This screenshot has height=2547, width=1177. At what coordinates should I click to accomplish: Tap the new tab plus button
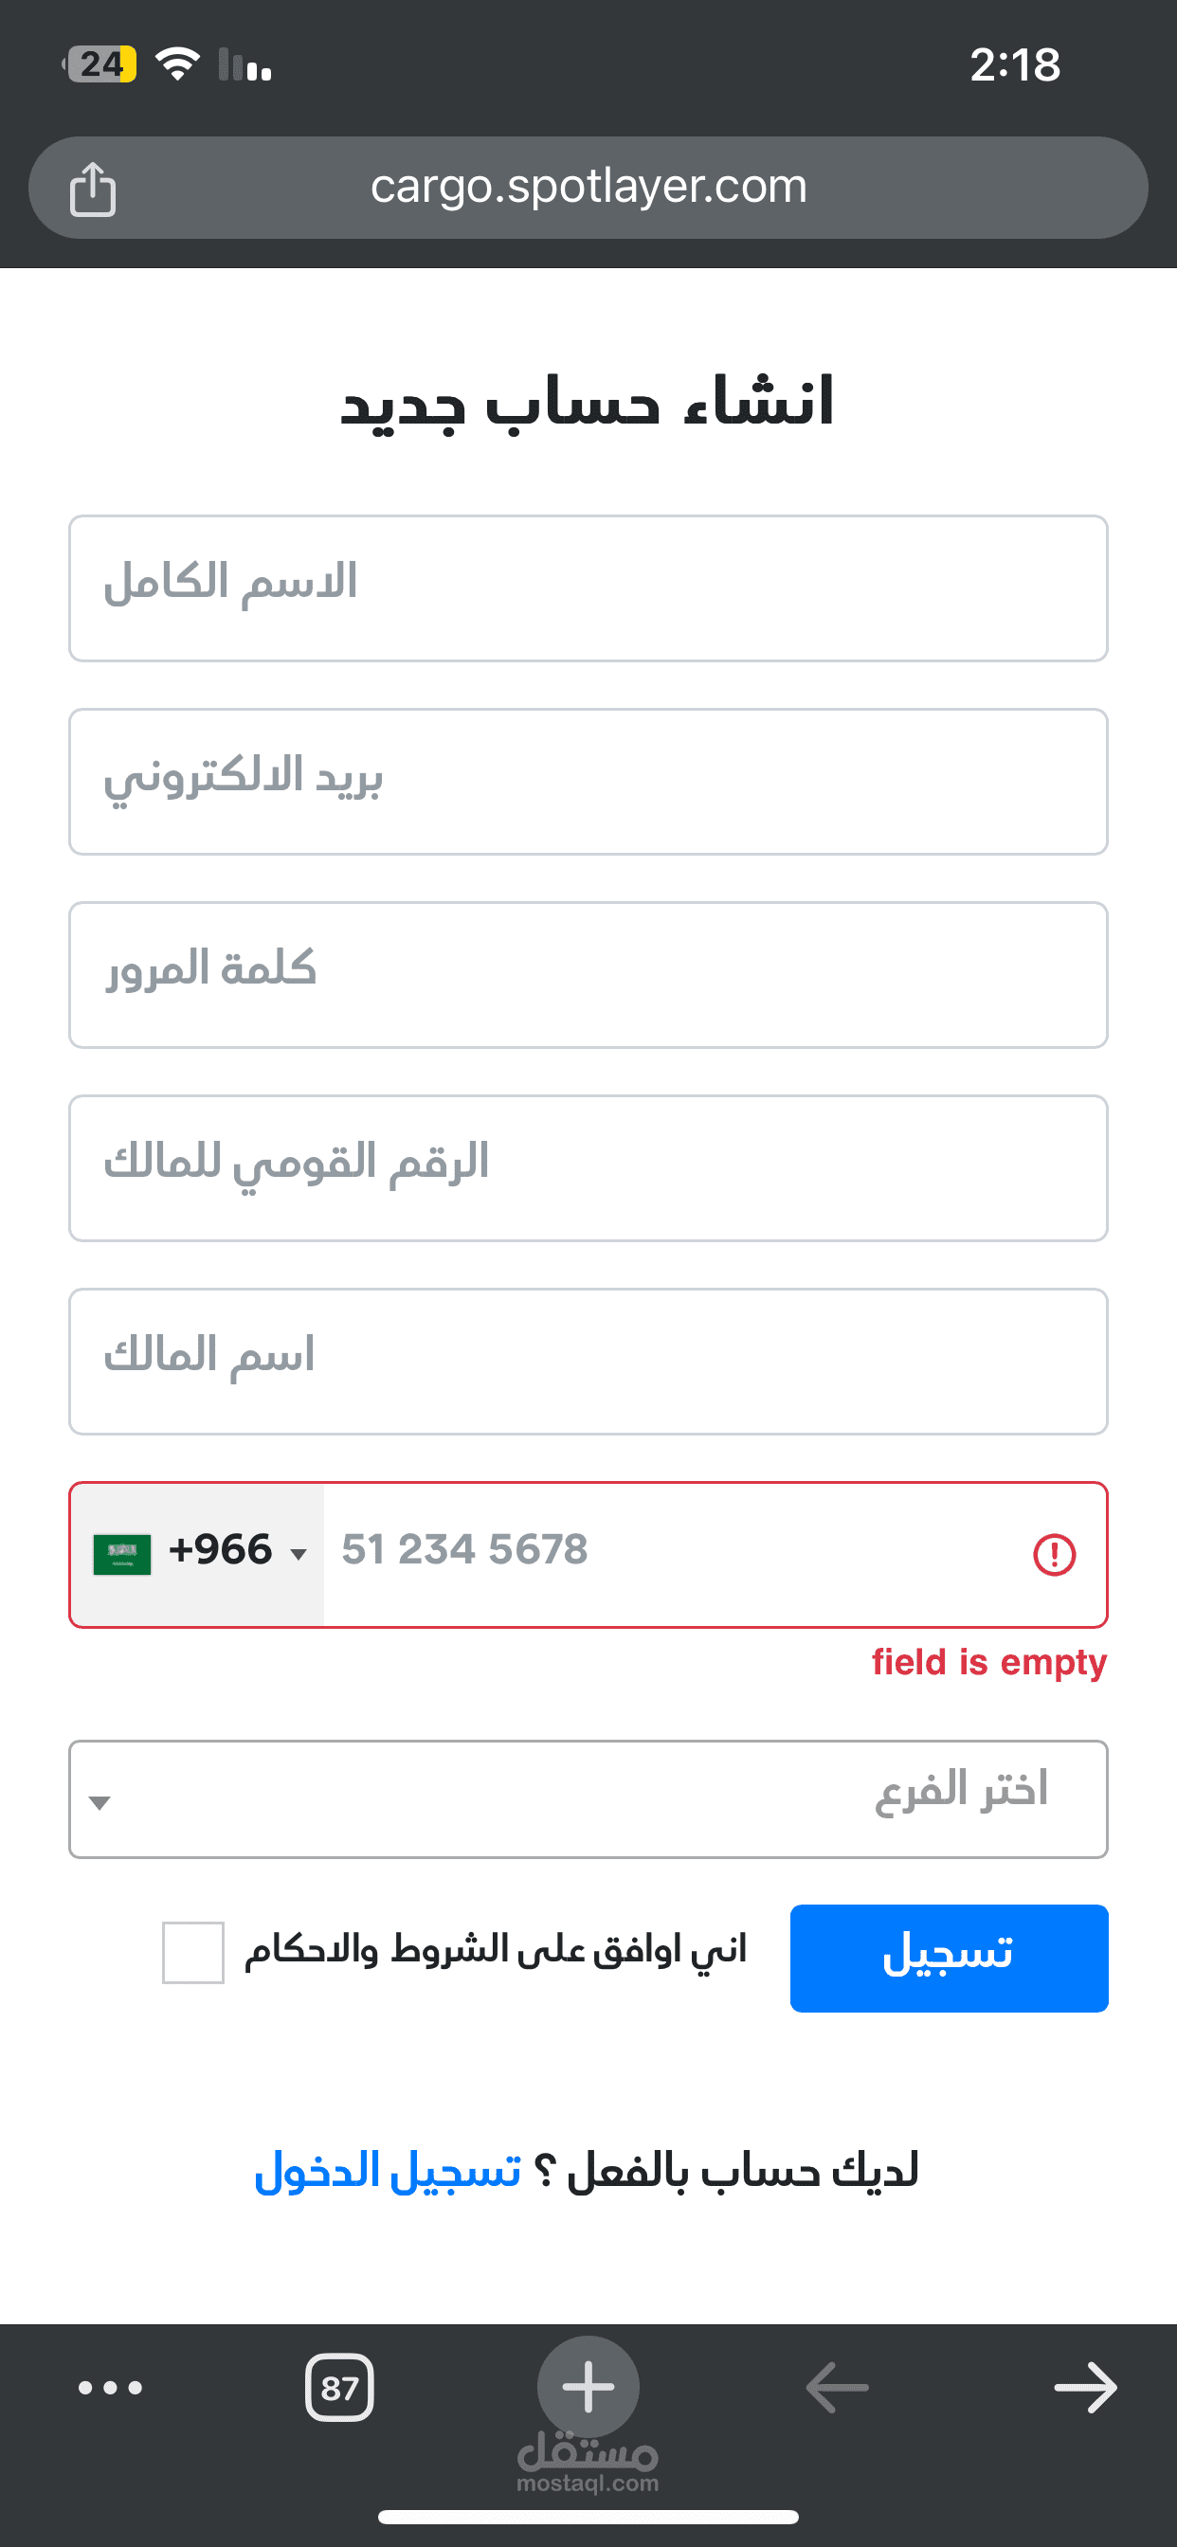(x=588, y=2386)
